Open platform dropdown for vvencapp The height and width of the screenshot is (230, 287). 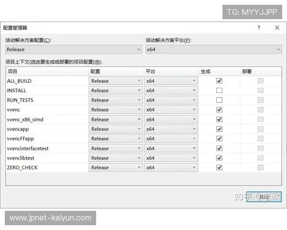coord(171,129)
